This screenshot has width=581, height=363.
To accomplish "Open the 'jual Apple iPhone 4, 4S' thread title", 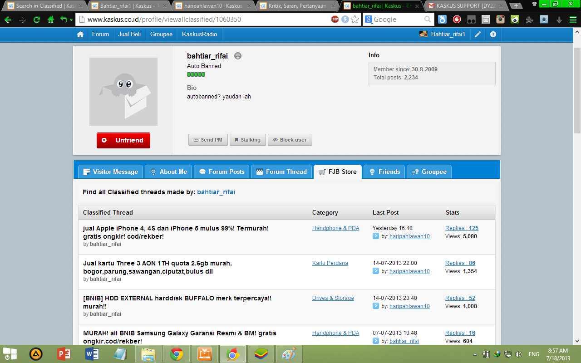I will (176, 232).
